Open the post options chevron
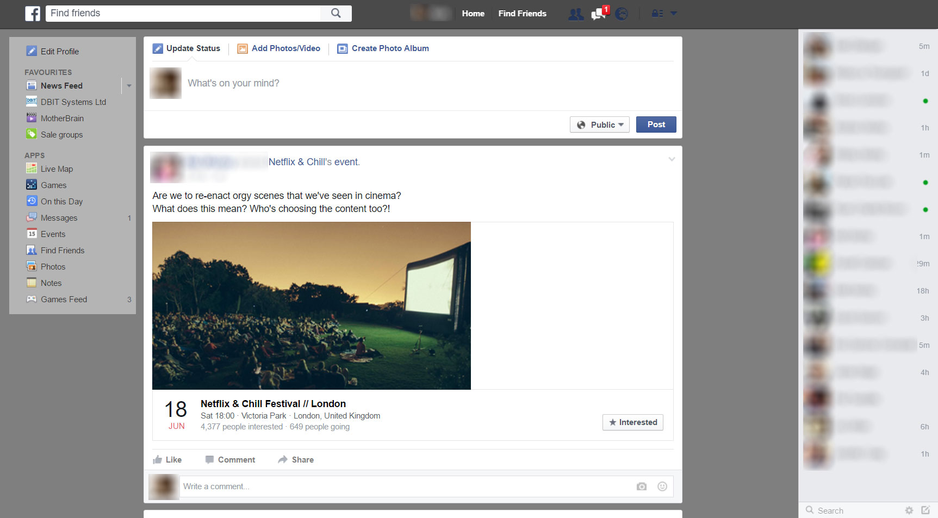Viewport: 938px width, 518px height. (672, 159)
